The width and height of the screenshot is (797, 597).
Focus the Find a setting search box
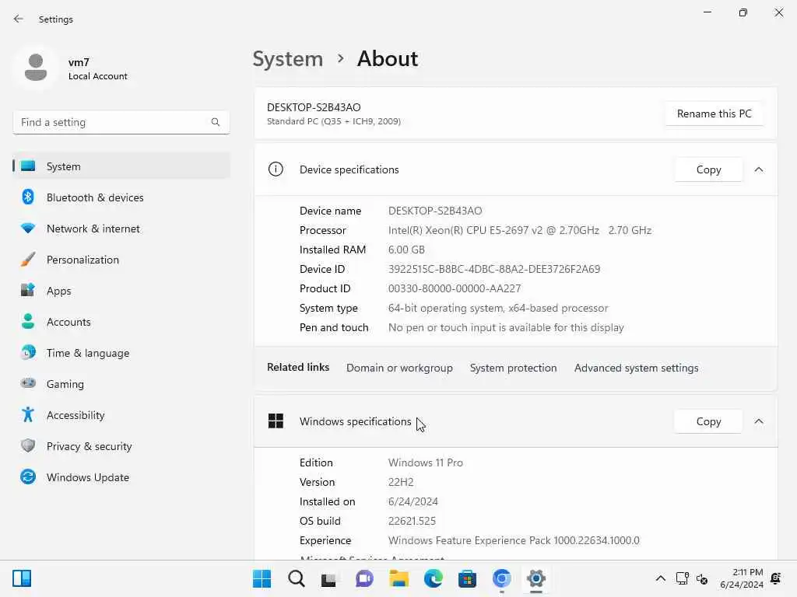pos(121,122)
